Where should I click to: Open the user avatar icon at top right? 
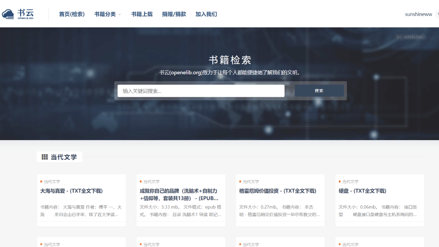[438, 14]
